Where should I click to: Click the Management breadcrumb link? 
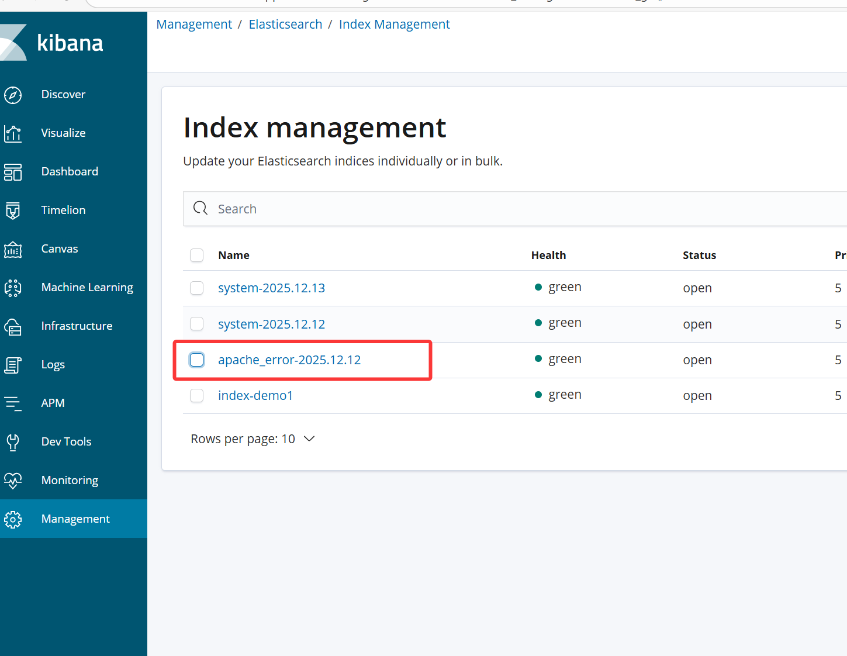[x=194, y=25]
